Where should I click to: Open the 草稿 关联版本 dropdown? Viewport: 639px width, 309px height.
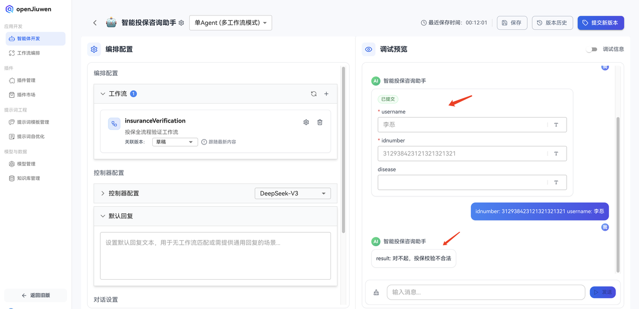click(175, 142)
